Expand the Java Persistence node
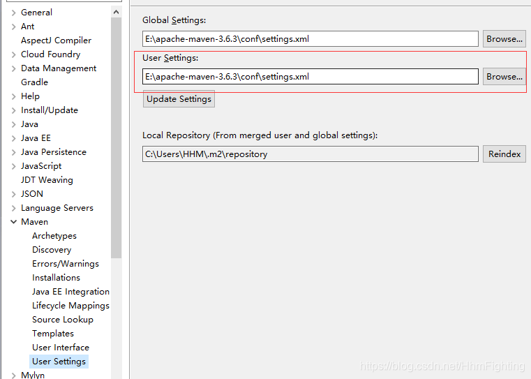This screenshot has height=379, width=531. [13, 152]
